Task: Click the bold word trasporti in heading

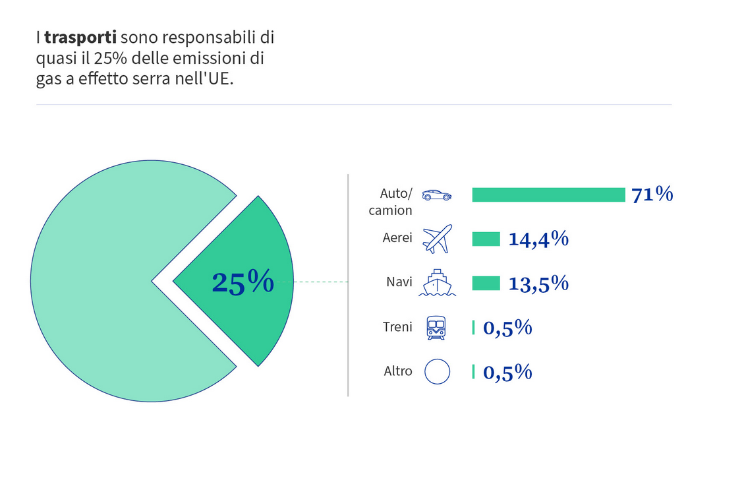Action: [80, 37]
